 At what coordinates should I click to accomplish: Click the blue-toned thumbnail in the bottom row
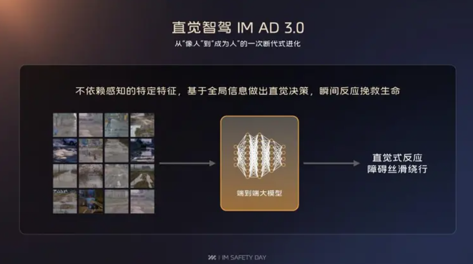(x=91, y=201)
